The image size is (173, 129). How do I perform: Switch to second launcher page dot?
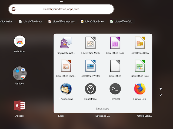coord(161,95)
